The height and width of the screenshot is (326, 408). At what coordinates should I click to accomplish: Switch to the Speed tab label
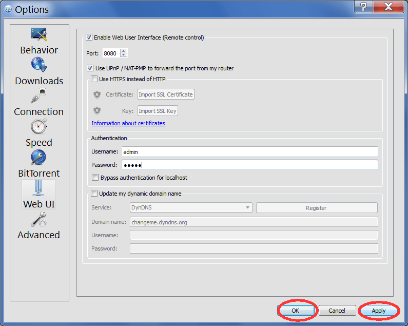(x=39, y=143)
